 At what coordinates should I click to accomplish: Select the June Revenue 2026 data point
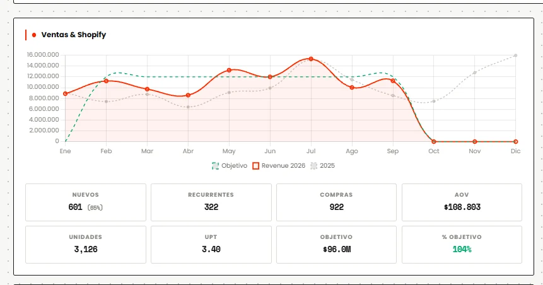270,77
